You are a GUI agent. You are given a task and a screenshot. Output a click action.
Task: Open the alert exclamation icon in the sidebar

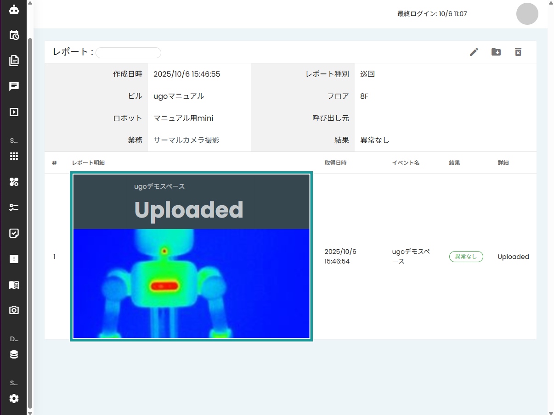[x=13, y=258]
